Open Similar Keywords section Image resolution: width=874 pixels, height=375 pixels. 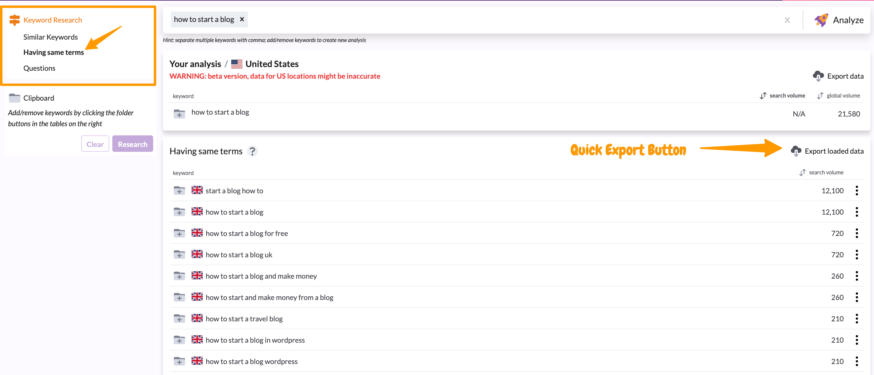[51, 37]
